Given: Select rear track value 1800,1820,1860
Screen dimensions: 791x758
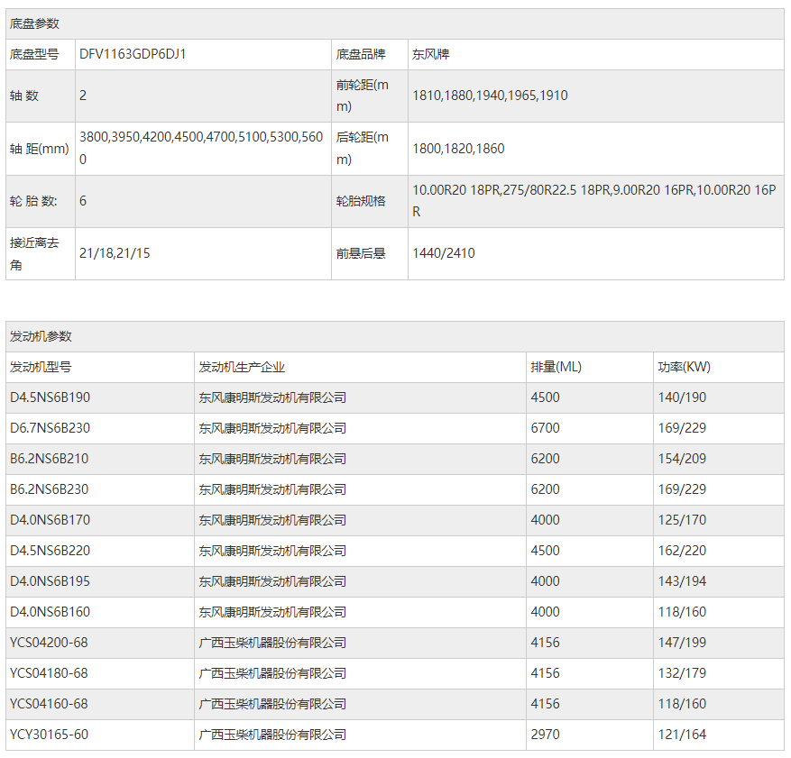Looking at the screenshot, I should pos(458,148).
